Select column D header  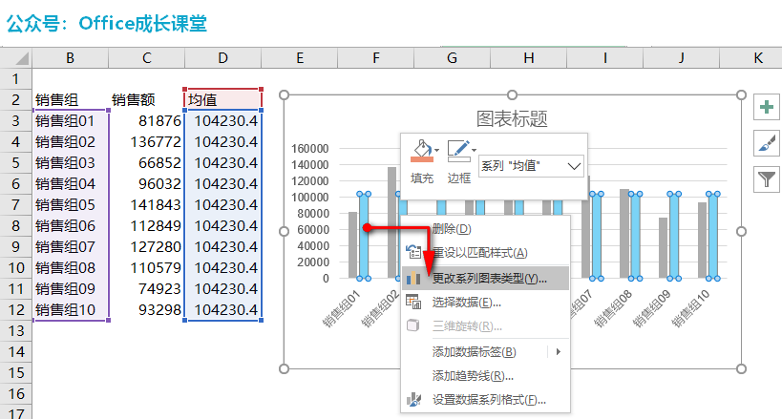(222, 58)
